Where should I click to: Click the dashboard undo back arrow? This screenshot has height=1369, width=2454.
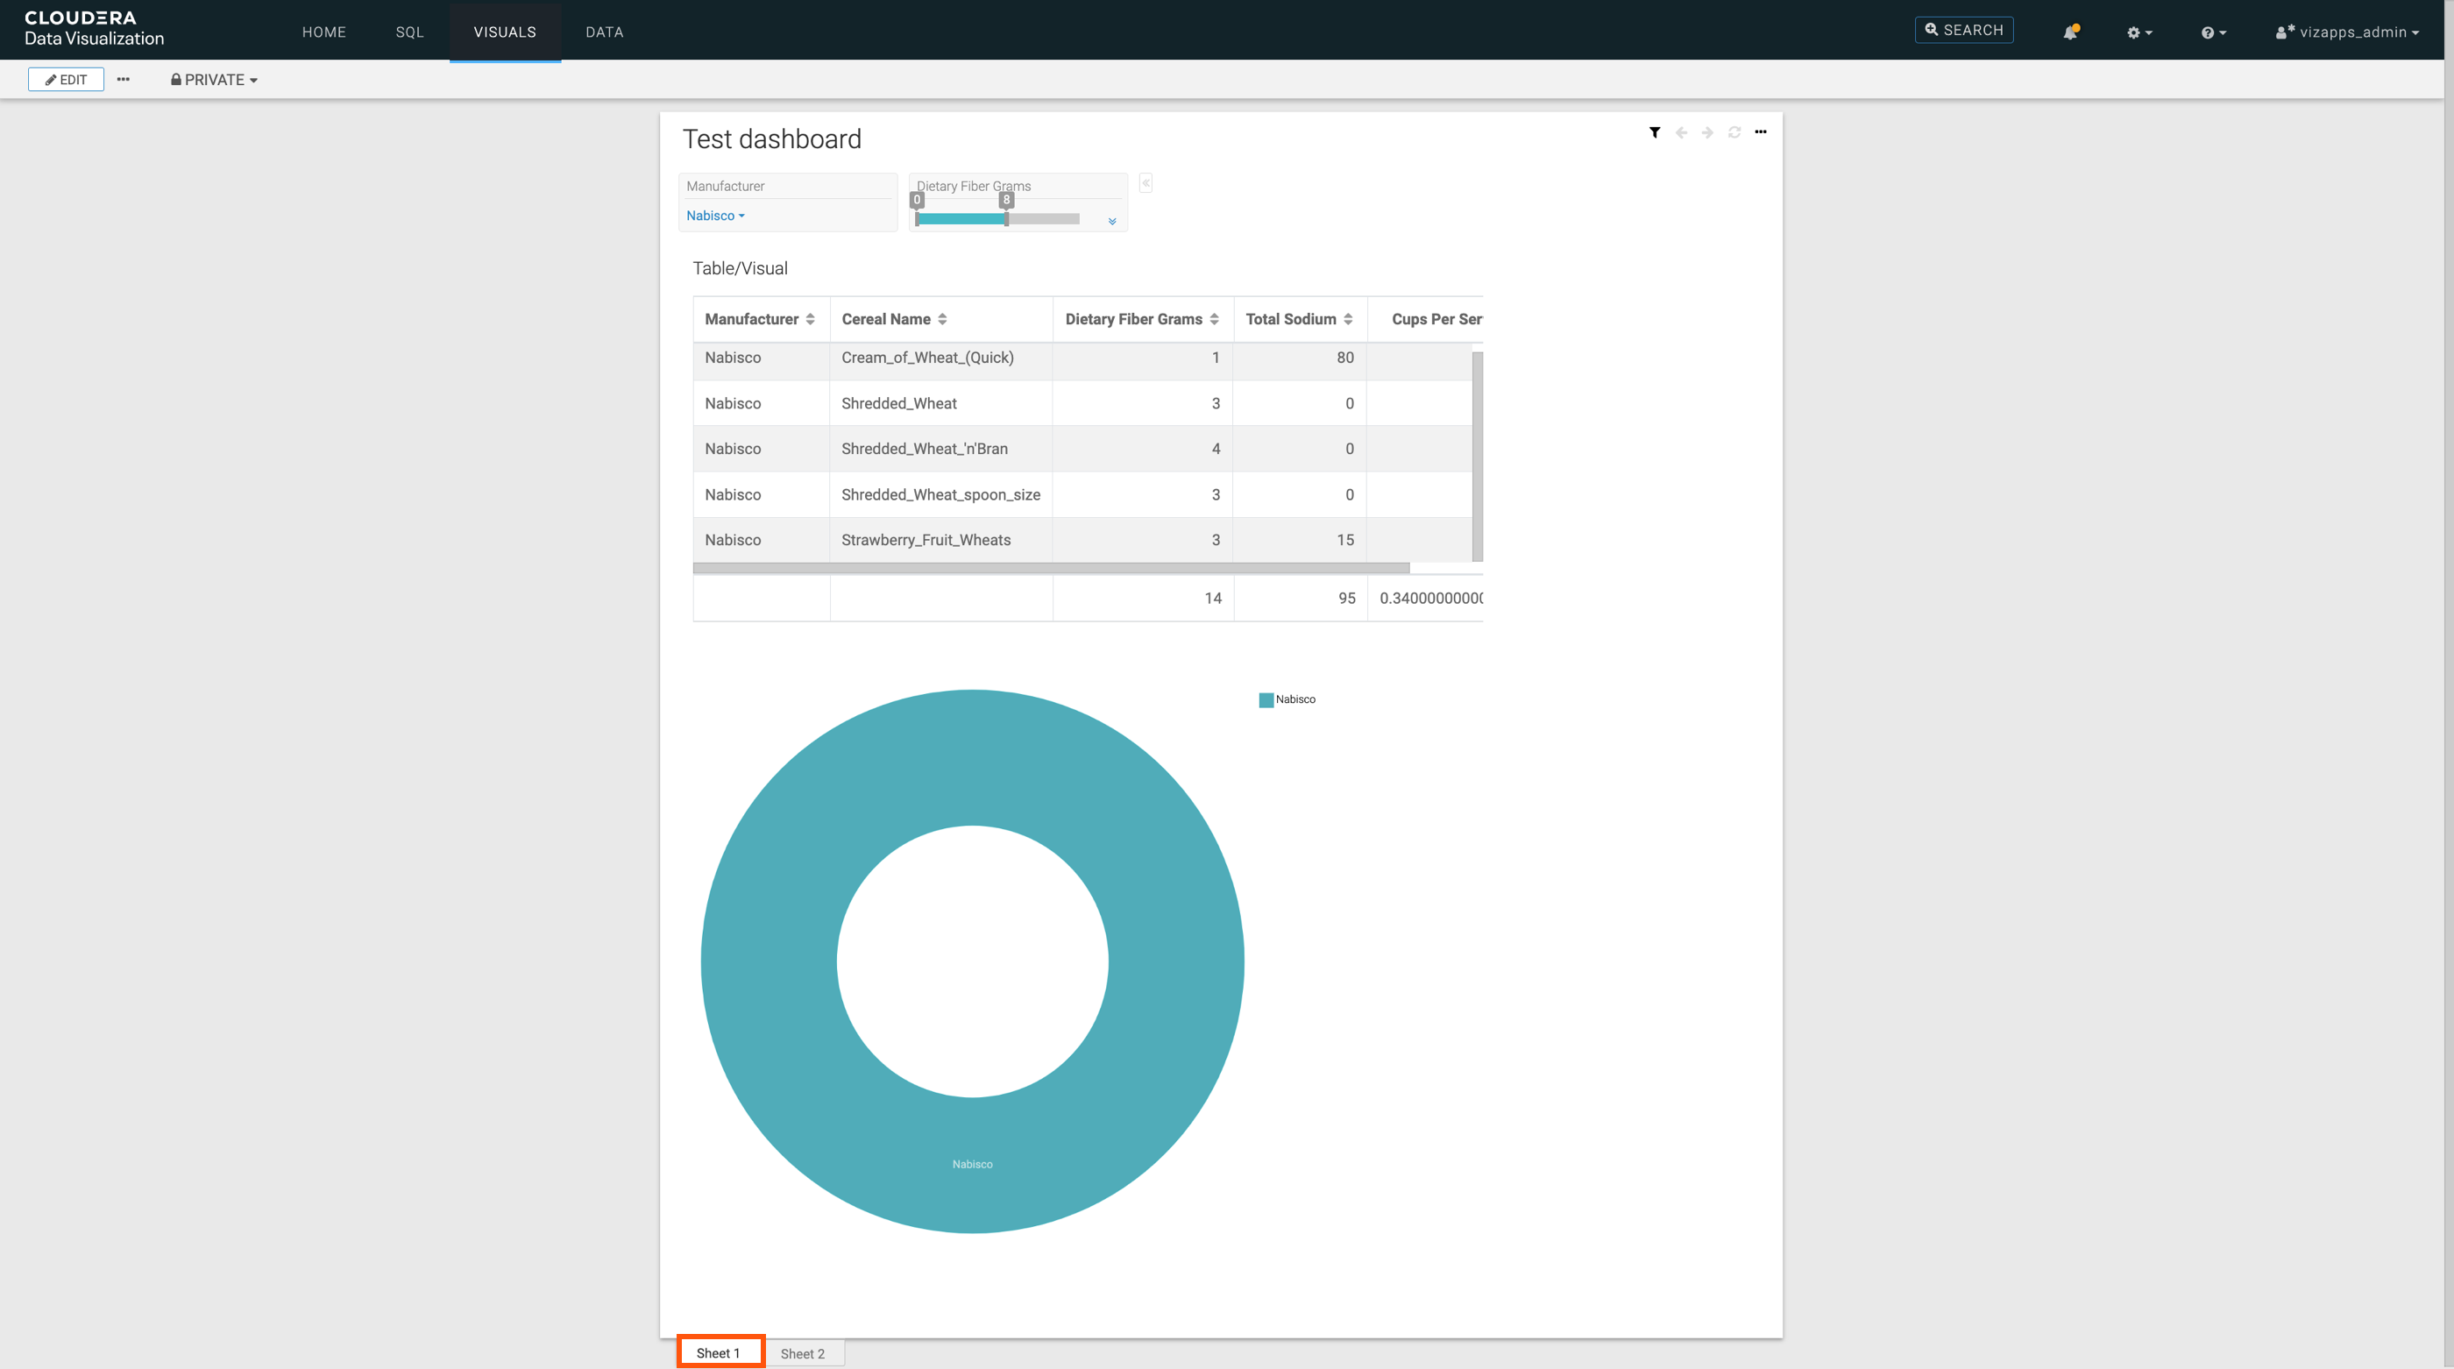(x=1681, y=132)
